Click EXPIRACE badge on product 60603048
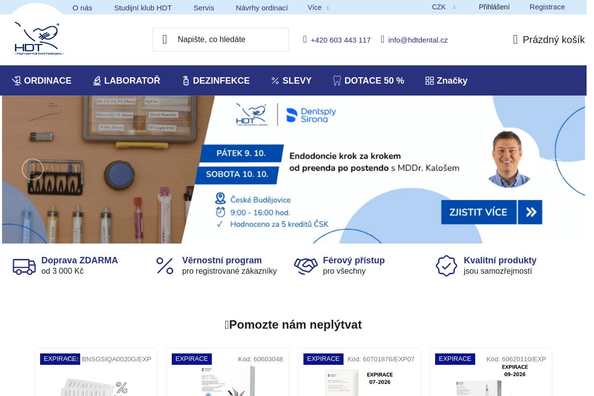The height and width of the screenshot is (396, 594). [x=192, y=359]
